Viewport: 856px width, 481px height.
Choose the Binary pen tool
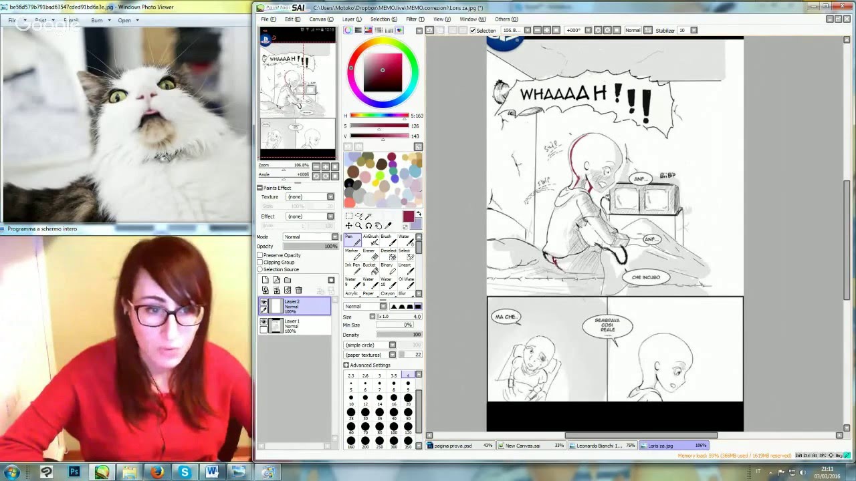(389, 269)
